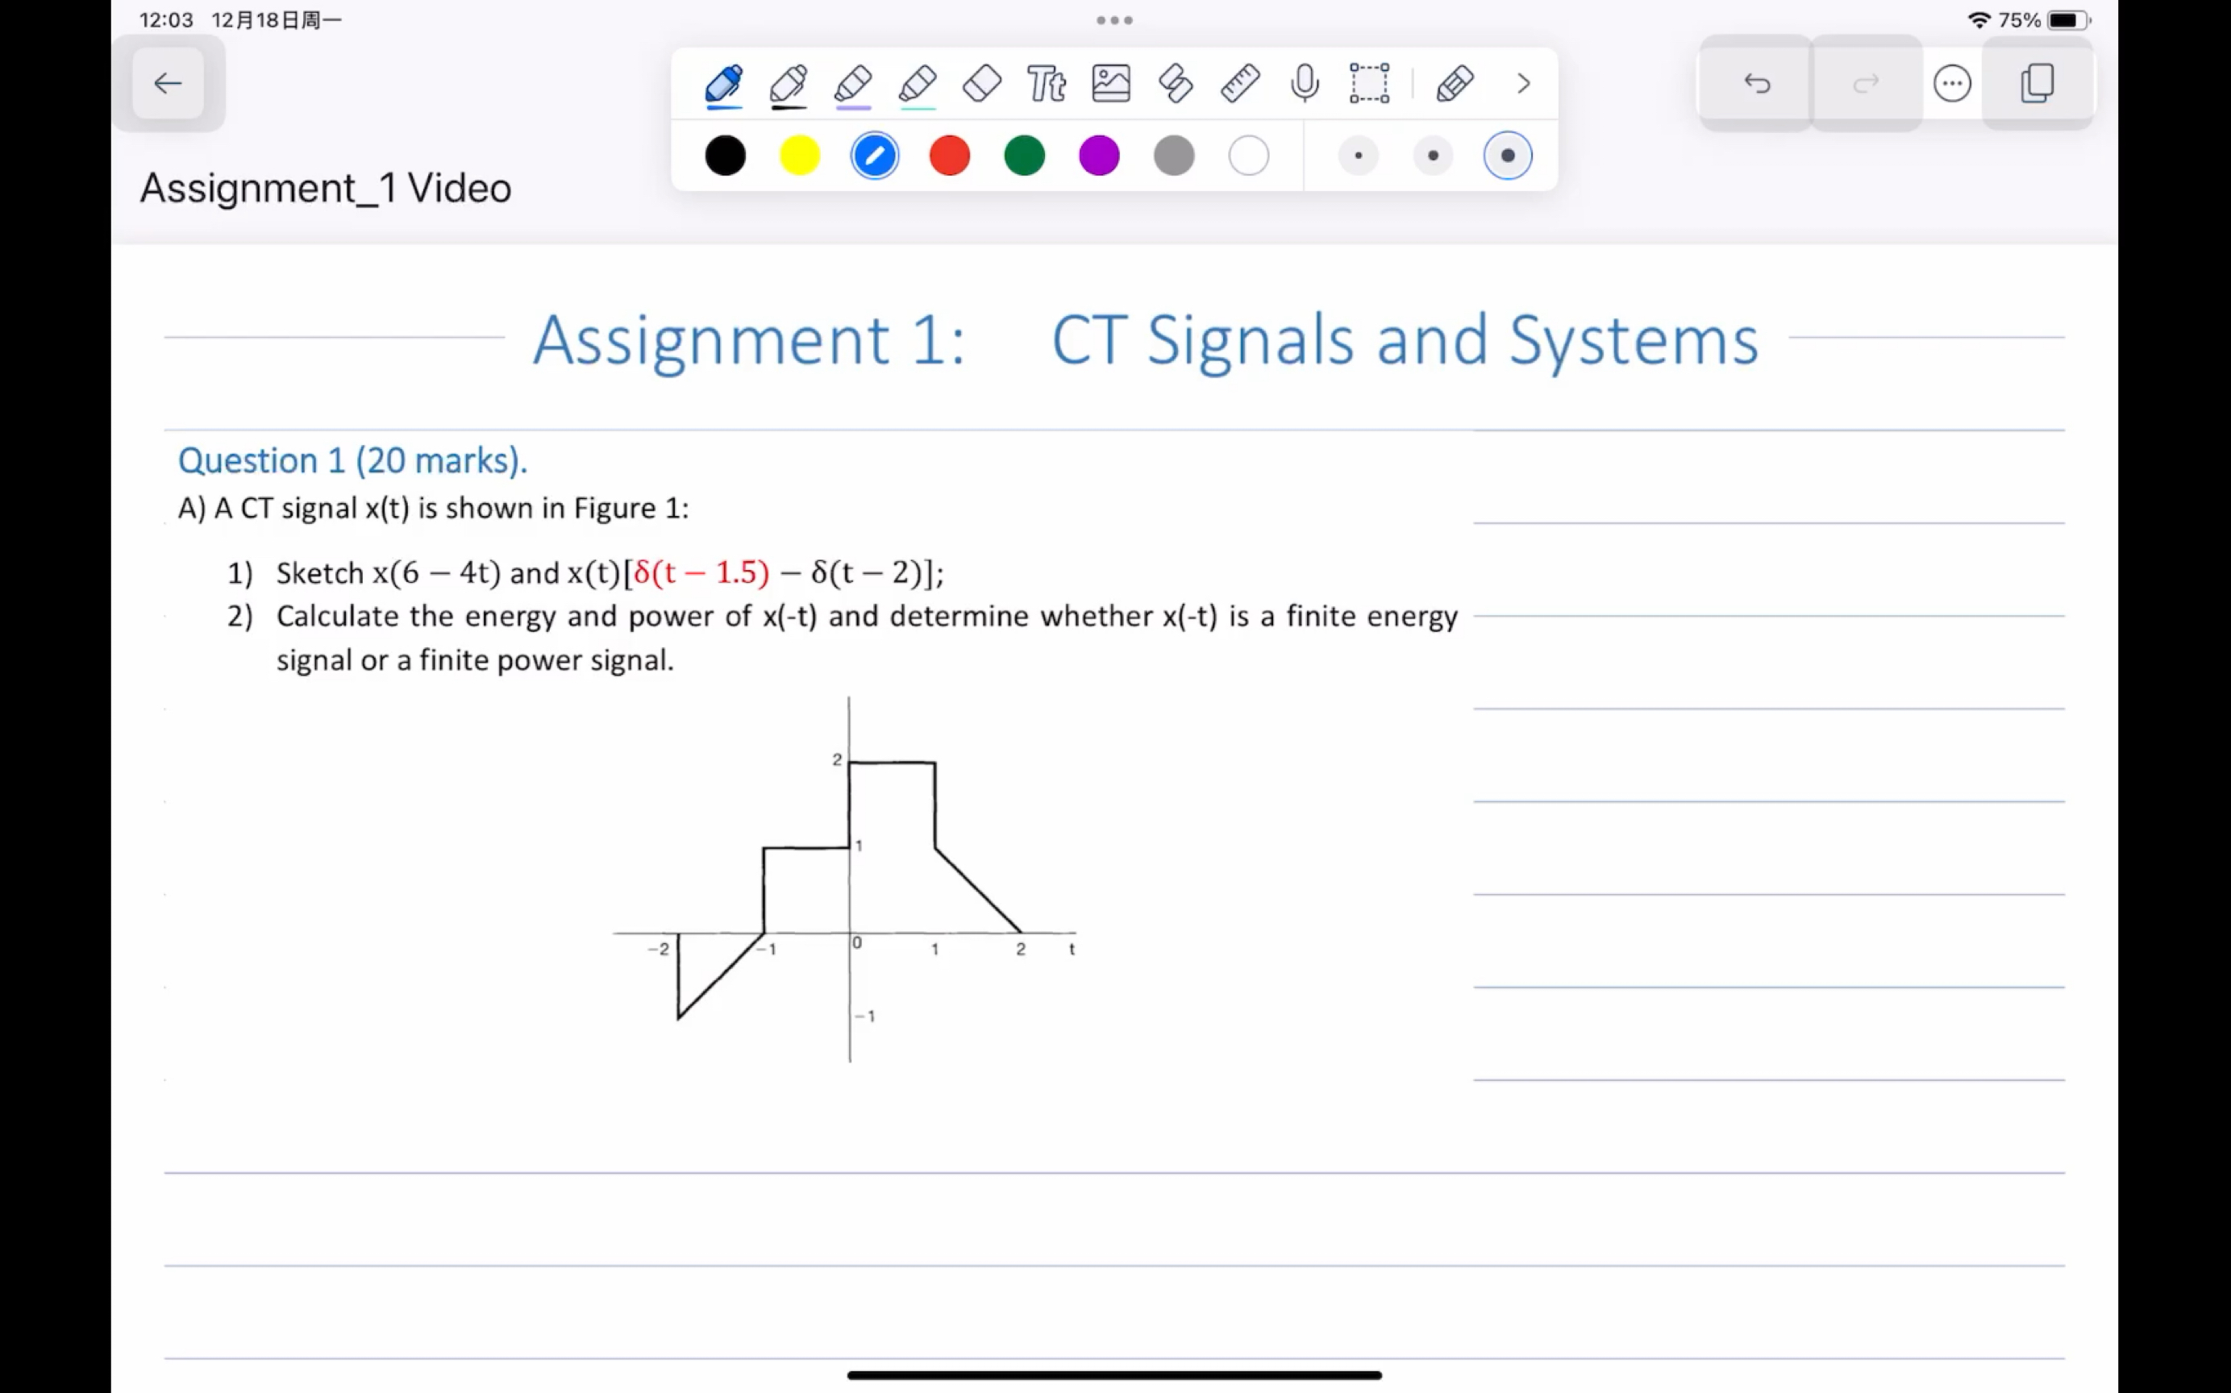Toggle the small dot brush size
The height and width of the screenshot is (1393, 2231).
point(1356,156)
